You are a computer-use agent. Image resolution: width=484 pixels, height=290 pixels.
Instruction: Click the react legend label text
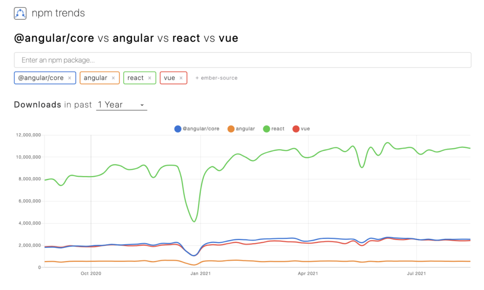coord(278,128)
